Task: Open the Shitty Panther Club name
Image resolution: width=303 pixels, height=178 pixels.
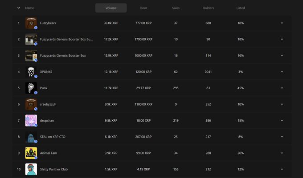Action: coord(54,169)
